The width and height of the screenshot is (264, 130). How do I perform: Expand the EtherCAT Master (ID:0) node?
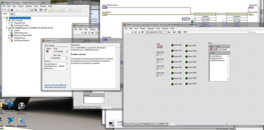pos(9,35)
